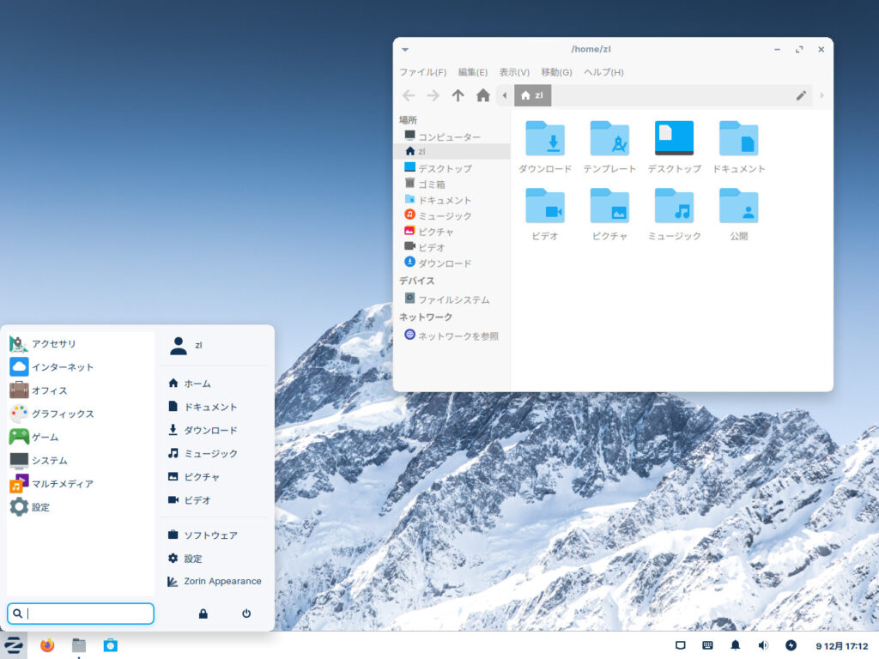The height and width of the screenshot is (659, 879).
Task: Click the power indicator in the system tray
Action: pos(790,645)
